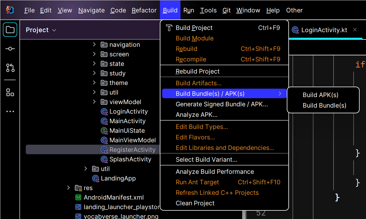Viewport: 366px width, 219px height.
Task: Expand the viewModel folder
Action: 94,102
